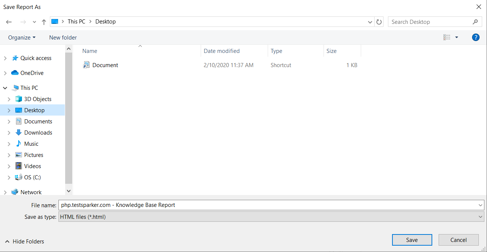Sort files by the Name column
This screenshot has width=487, height=252.
click(89, 51)
